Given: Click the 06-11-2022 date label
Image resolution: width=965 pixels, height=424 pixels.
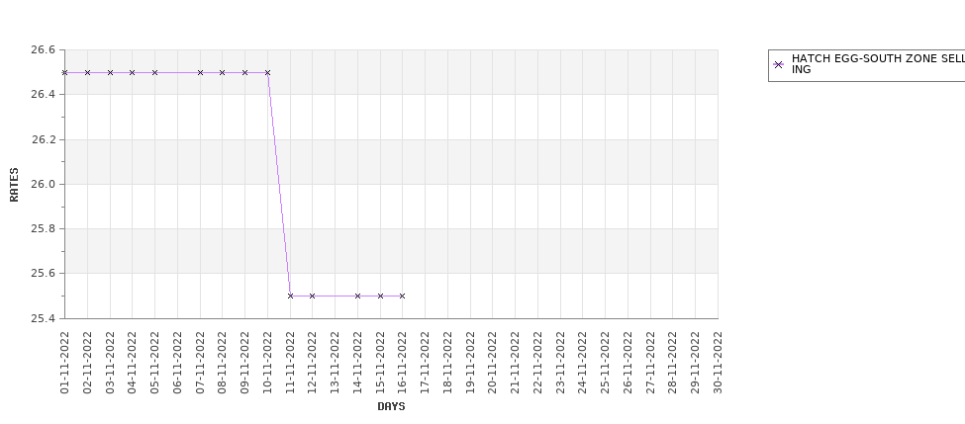Looking at the screenshot, I should coord(177,363).
